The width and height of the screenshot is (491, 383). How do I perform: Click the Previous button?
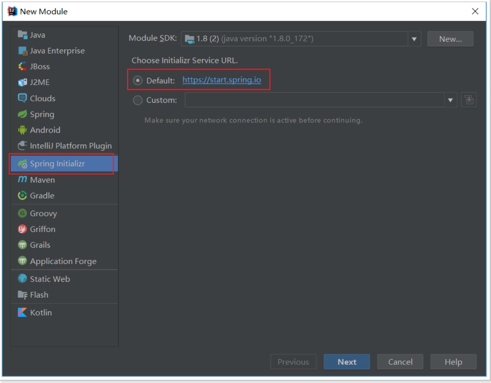pos(293,362)
